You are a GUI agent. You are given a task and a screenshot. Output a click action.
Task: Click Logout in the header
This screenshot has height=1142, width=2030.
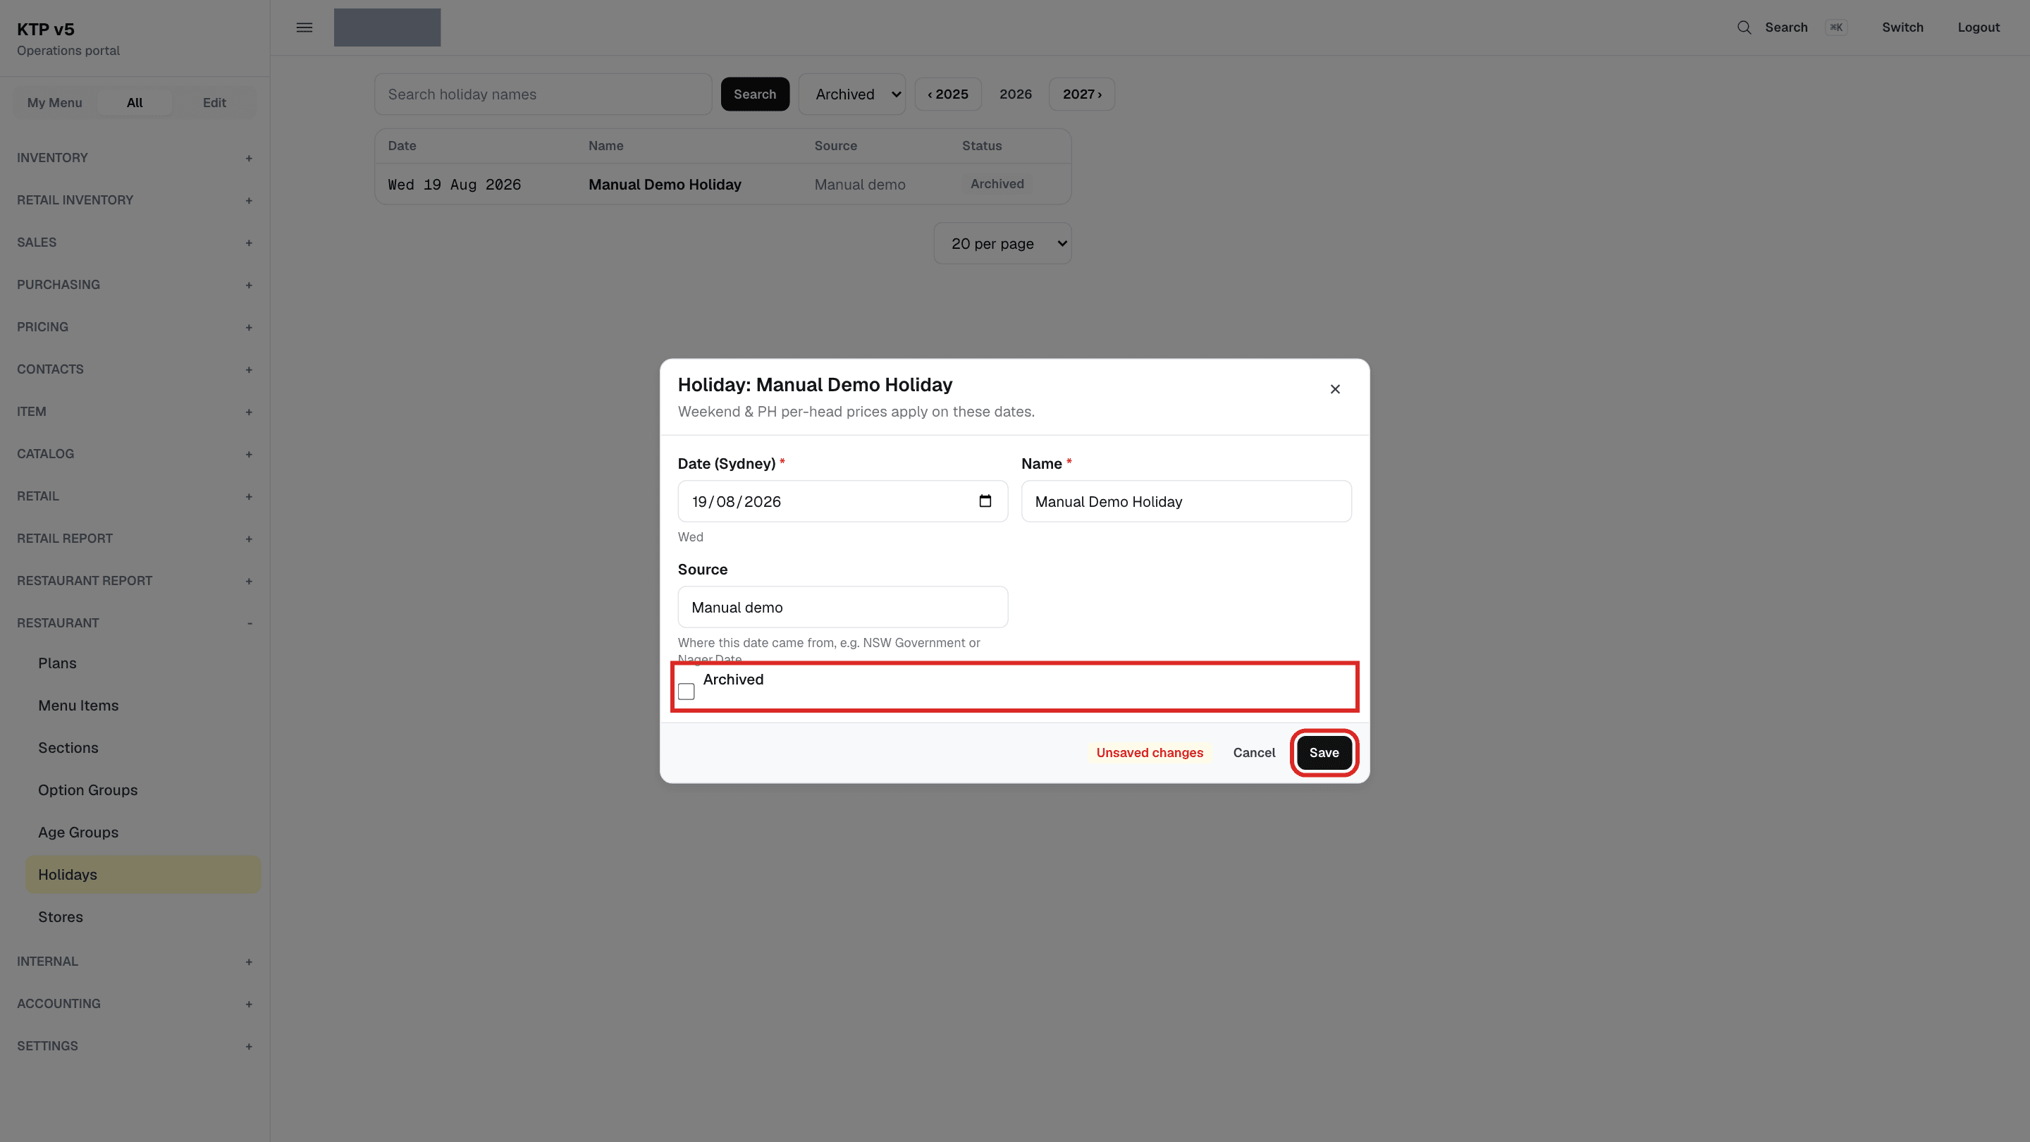pos(1979,27)
